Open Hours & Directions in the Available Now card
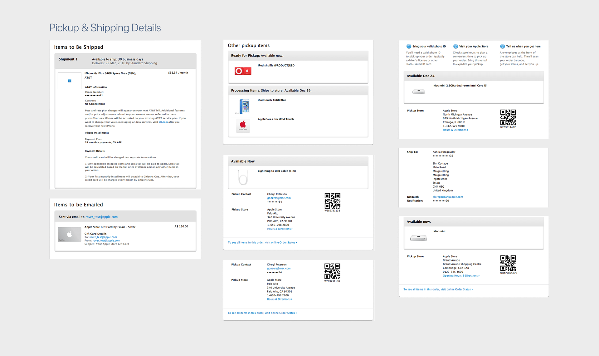 tap(280, 229)
